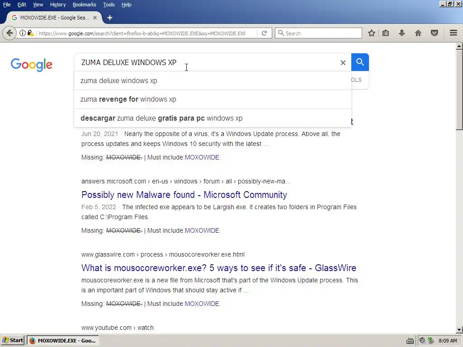This screenshot has width=463, height=347.
Task: Open the Firefox hamburger menu
Action: pos(453,33)
